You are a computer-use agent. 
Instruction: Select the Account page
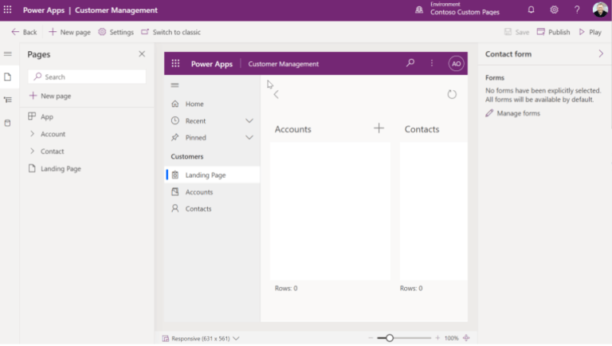coord(53,134)
